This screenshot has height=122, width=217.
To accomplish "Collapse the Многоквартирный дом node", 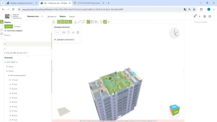I will 8,76.
